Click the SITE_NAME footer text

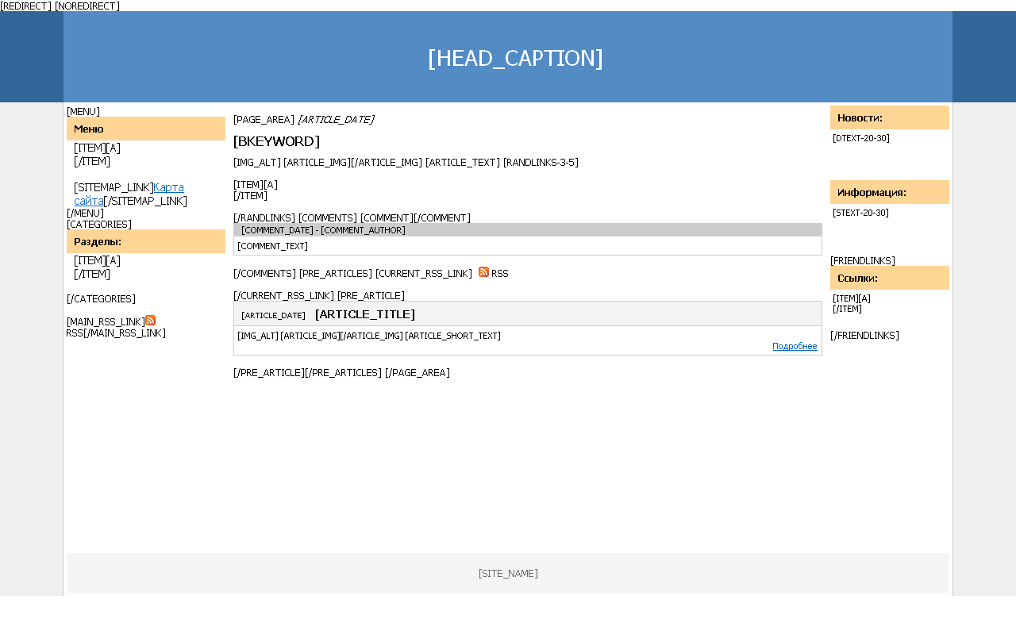pyautogui.click(x=508, y=573)
